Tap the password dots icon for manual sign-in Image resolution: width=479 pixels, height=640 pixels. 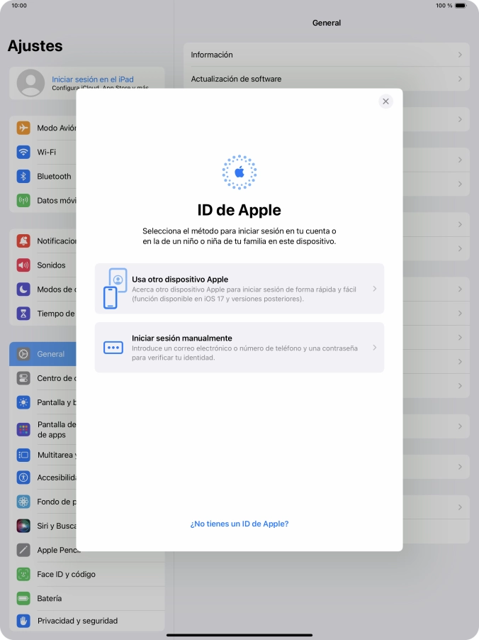113,348
